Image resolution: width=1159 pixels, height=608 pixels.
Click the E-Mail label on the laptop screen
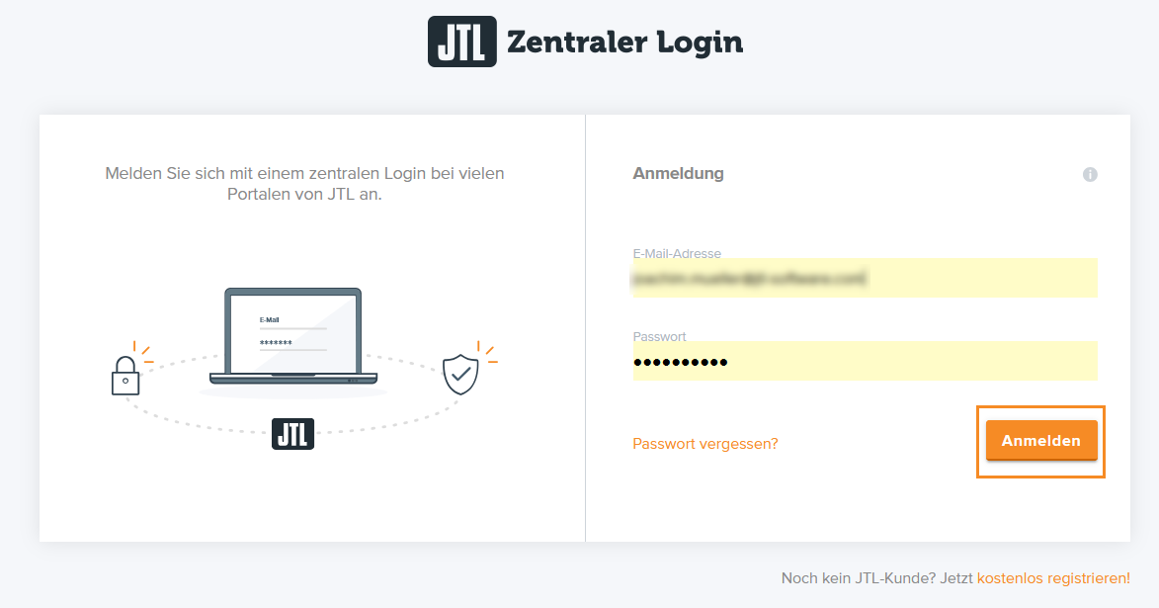point(270,320)
